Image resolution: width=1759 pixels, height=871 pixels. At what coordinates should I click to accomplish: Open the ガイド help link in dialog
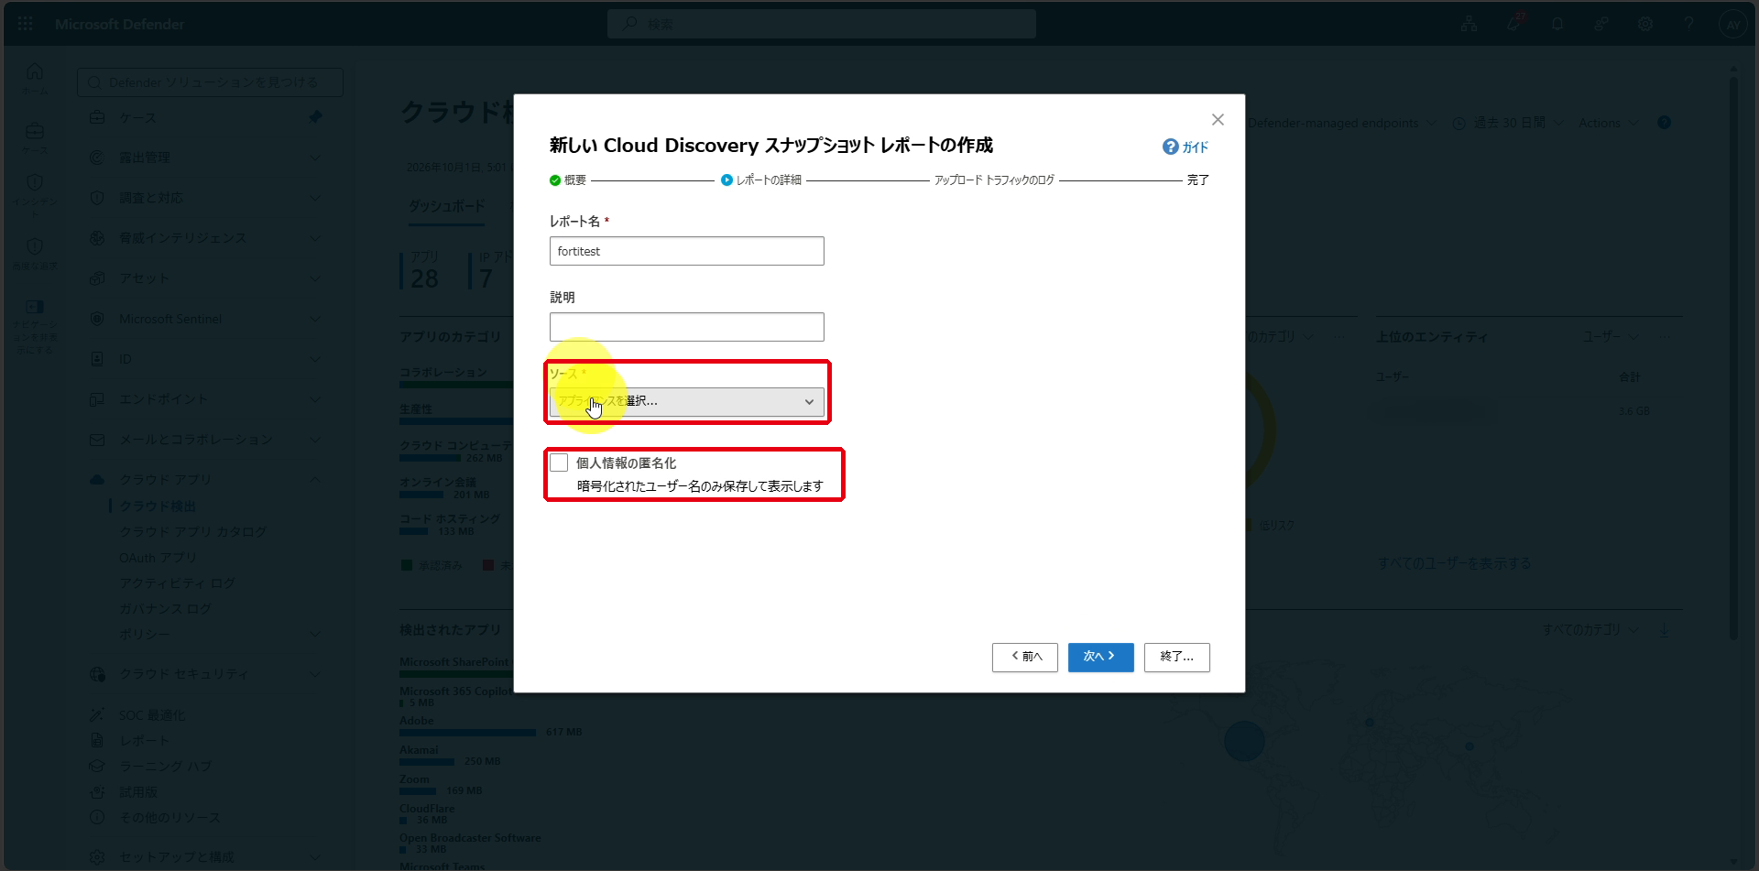tap(1185, 147)
